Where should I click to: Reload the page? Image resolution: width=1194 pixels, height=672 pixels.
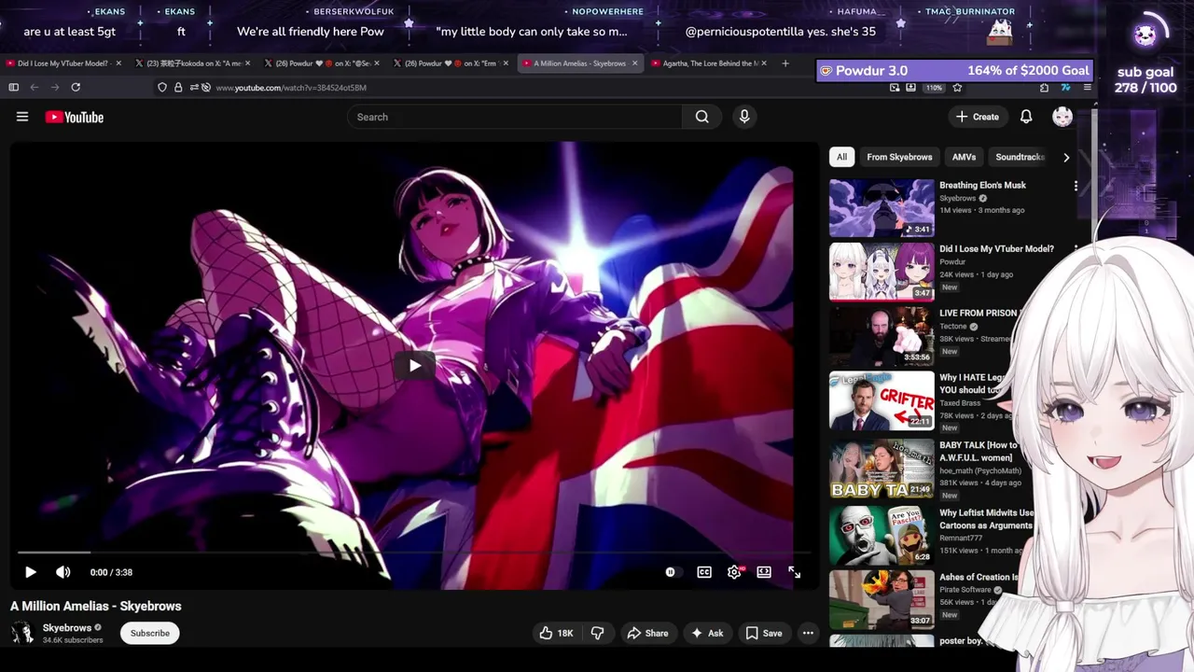pyautogui.click(x=76, y=87)
